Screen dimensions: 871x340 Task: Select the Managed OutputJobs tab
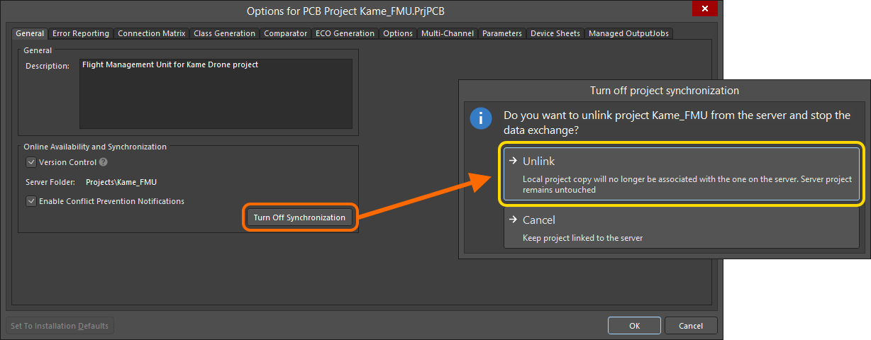[628, 33]
